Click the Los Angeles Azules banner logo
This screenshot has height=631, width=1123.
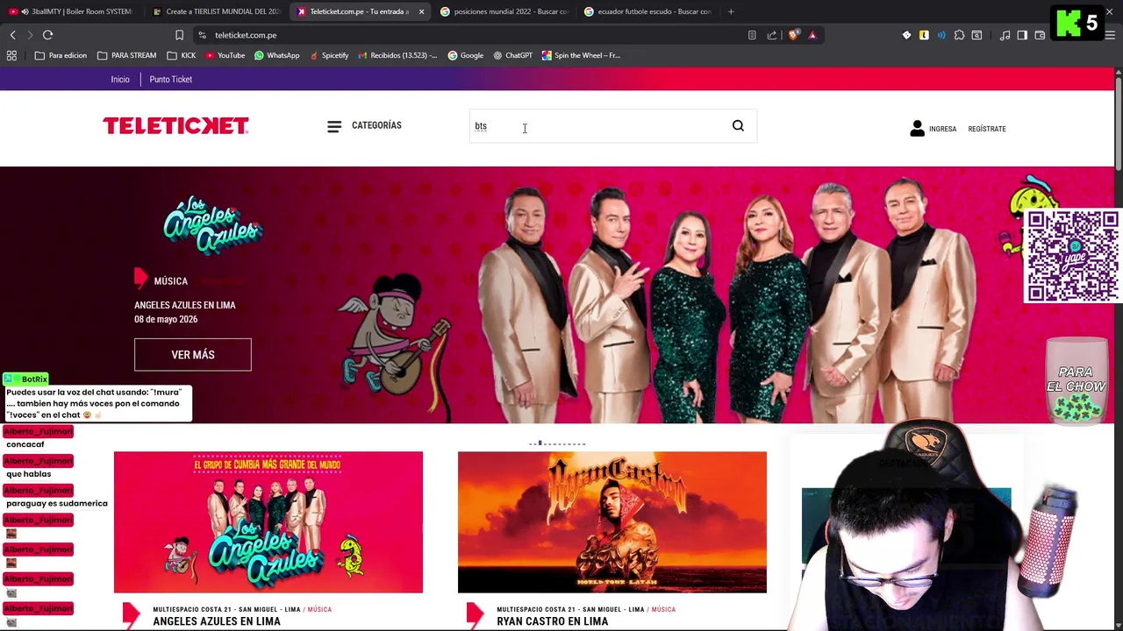click(x=212, y=226)
